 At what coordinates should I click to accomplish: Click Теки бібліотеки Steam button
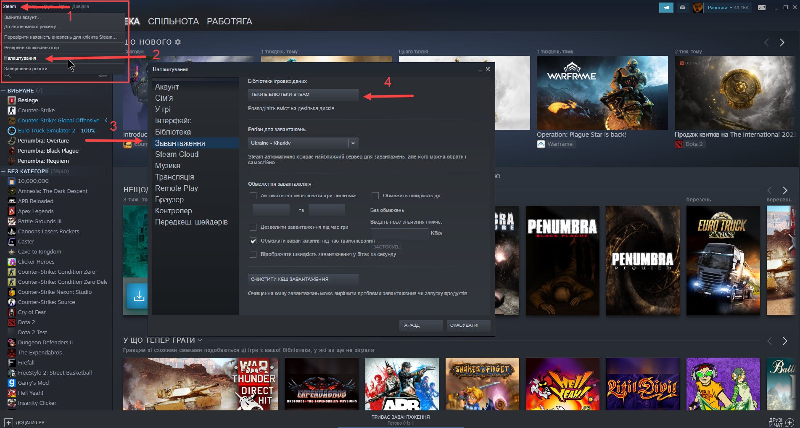tap(303, 95)
